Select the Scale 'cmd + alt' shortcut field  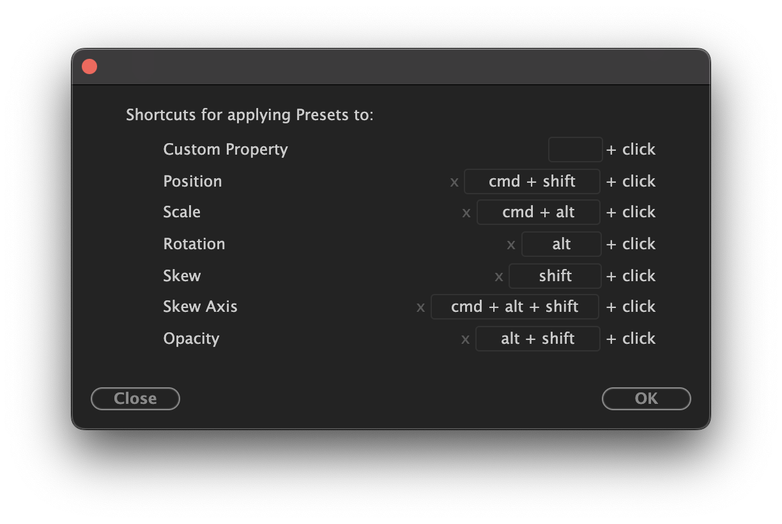tap(538, 212)
